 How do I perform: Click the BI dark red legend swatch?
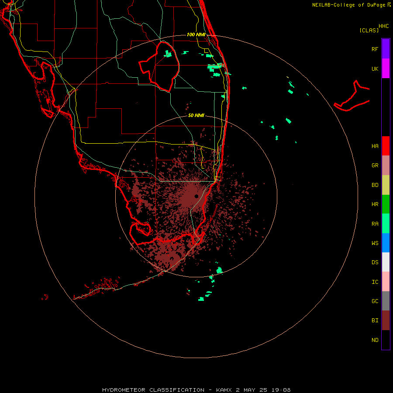point(386,321)
